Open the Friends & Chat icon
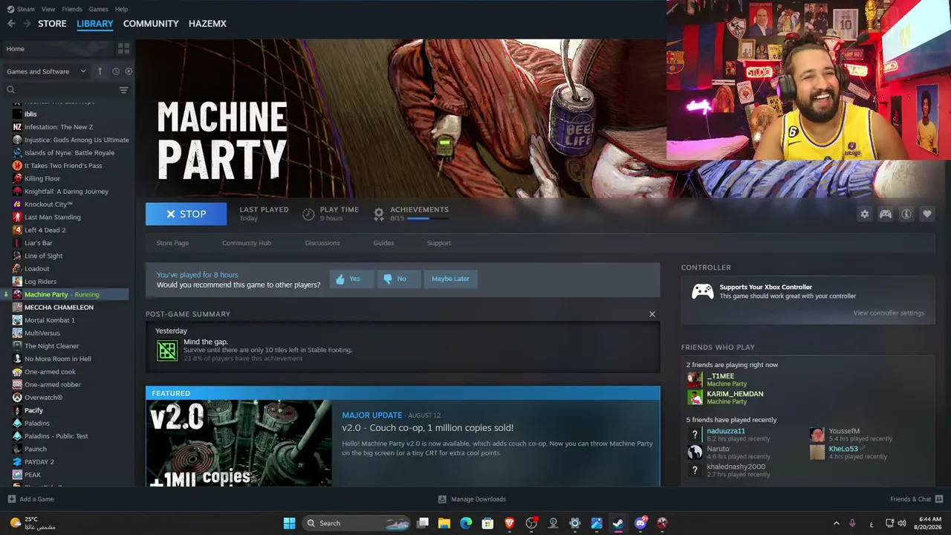Viewport: 951px width, 535px height. (x=939, y=499)
